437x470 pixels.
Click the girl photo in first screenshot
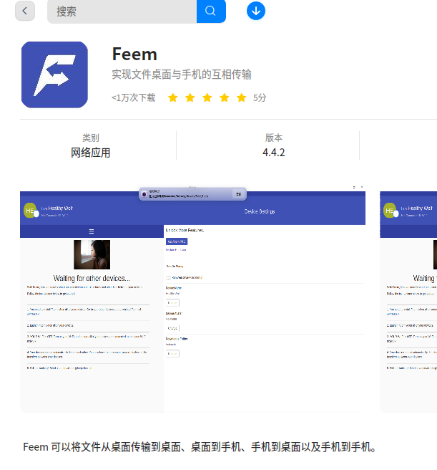pyautogui.click(x=92, y=254)
